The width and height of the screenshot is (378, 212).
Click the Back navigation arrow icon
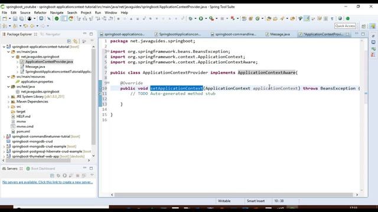[32, 26]
